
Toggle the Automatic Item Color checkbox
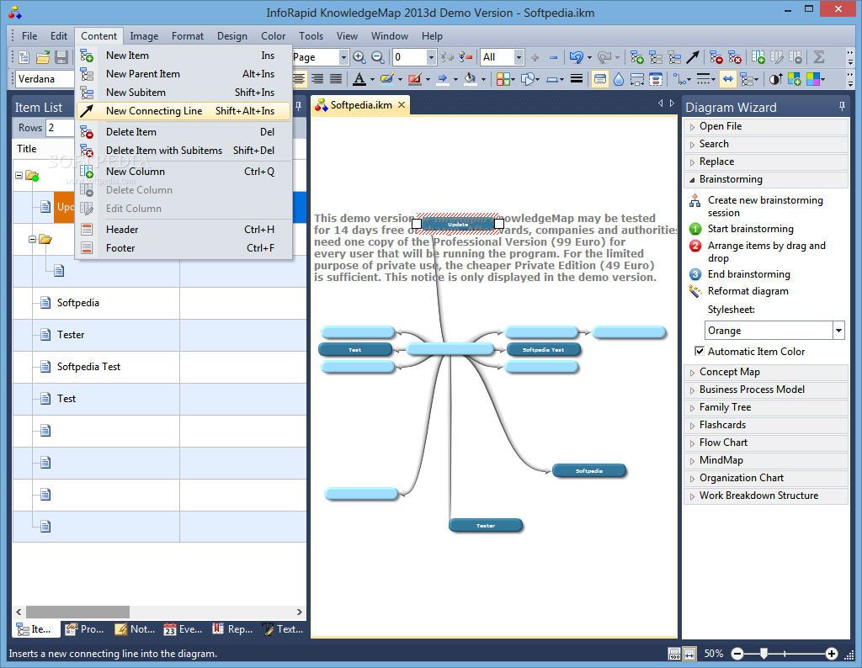(x=700, y=351)
